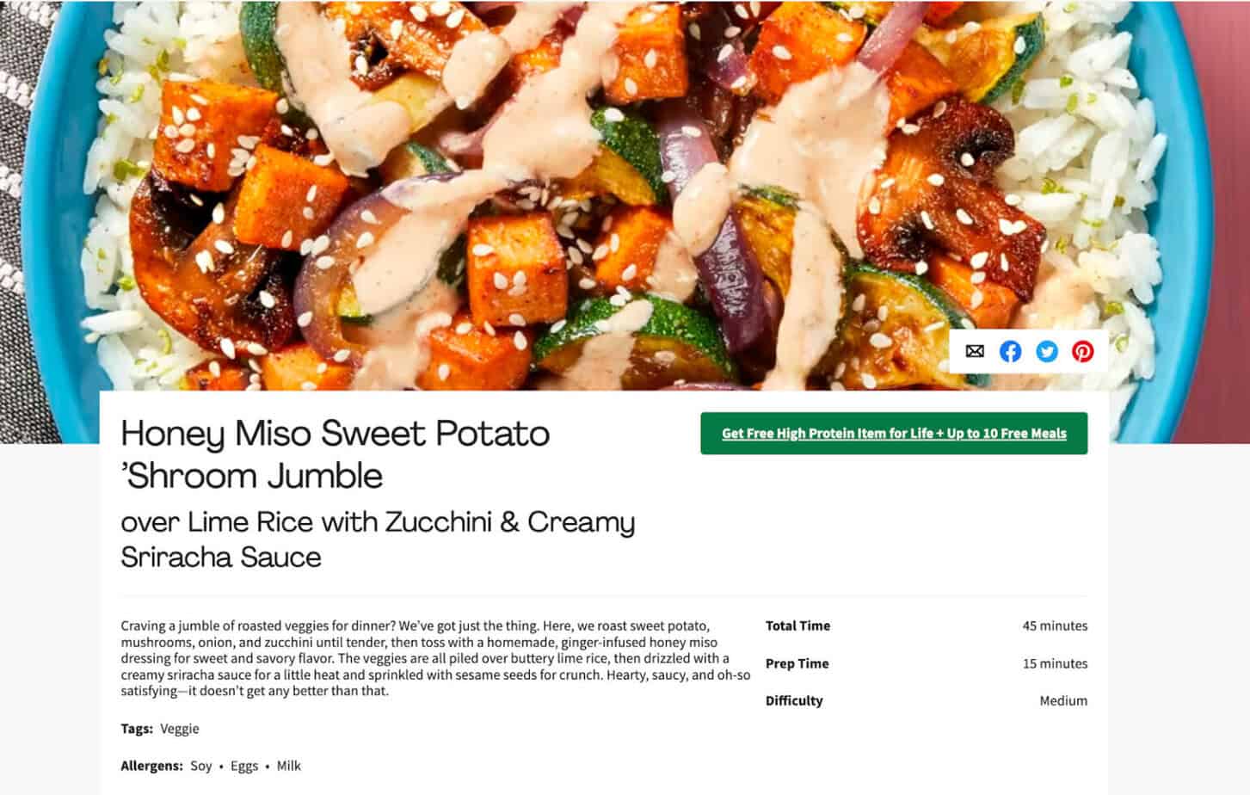Click the Get Free High Protein Item button

pyautogui.click(x=894, y=434)
